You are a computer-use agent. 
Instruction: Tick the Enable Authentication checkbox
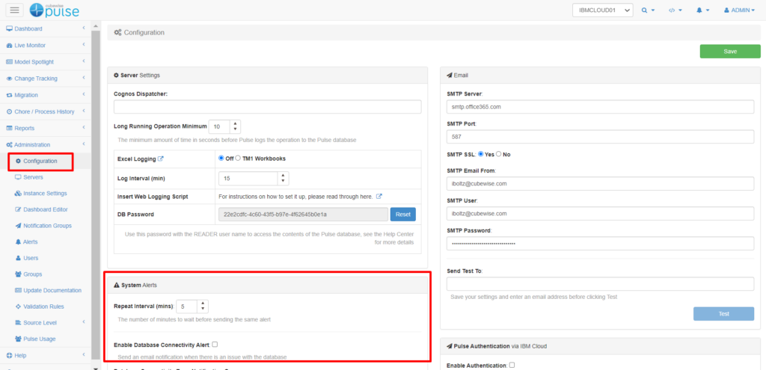512,365
